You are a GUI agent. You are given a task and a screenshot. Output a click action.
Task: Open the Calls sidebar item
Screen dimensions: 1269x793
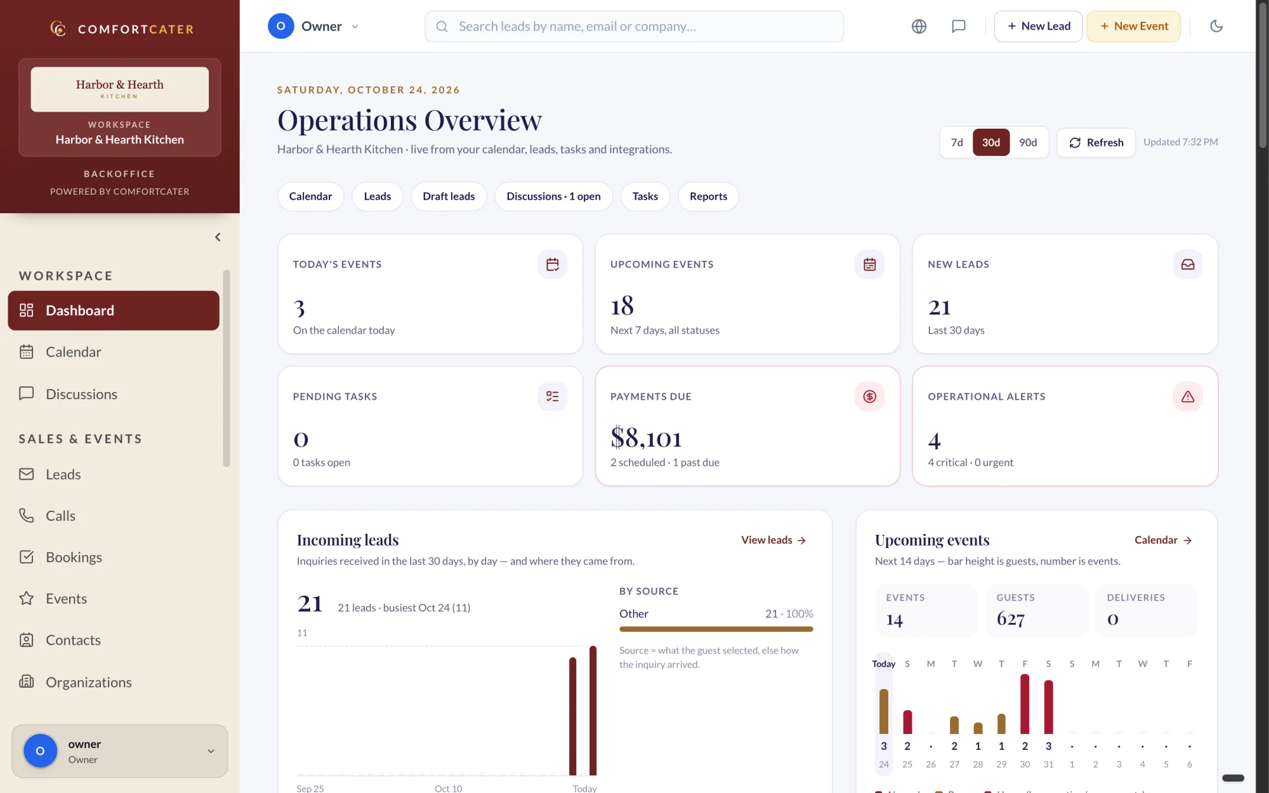point(114,516)
